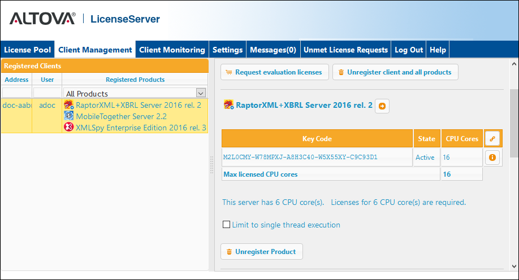This screenshot has height=280, width=519.
Task: Click the RaptorXML icon in the right panel heading
Action: [x=229, y=105]
